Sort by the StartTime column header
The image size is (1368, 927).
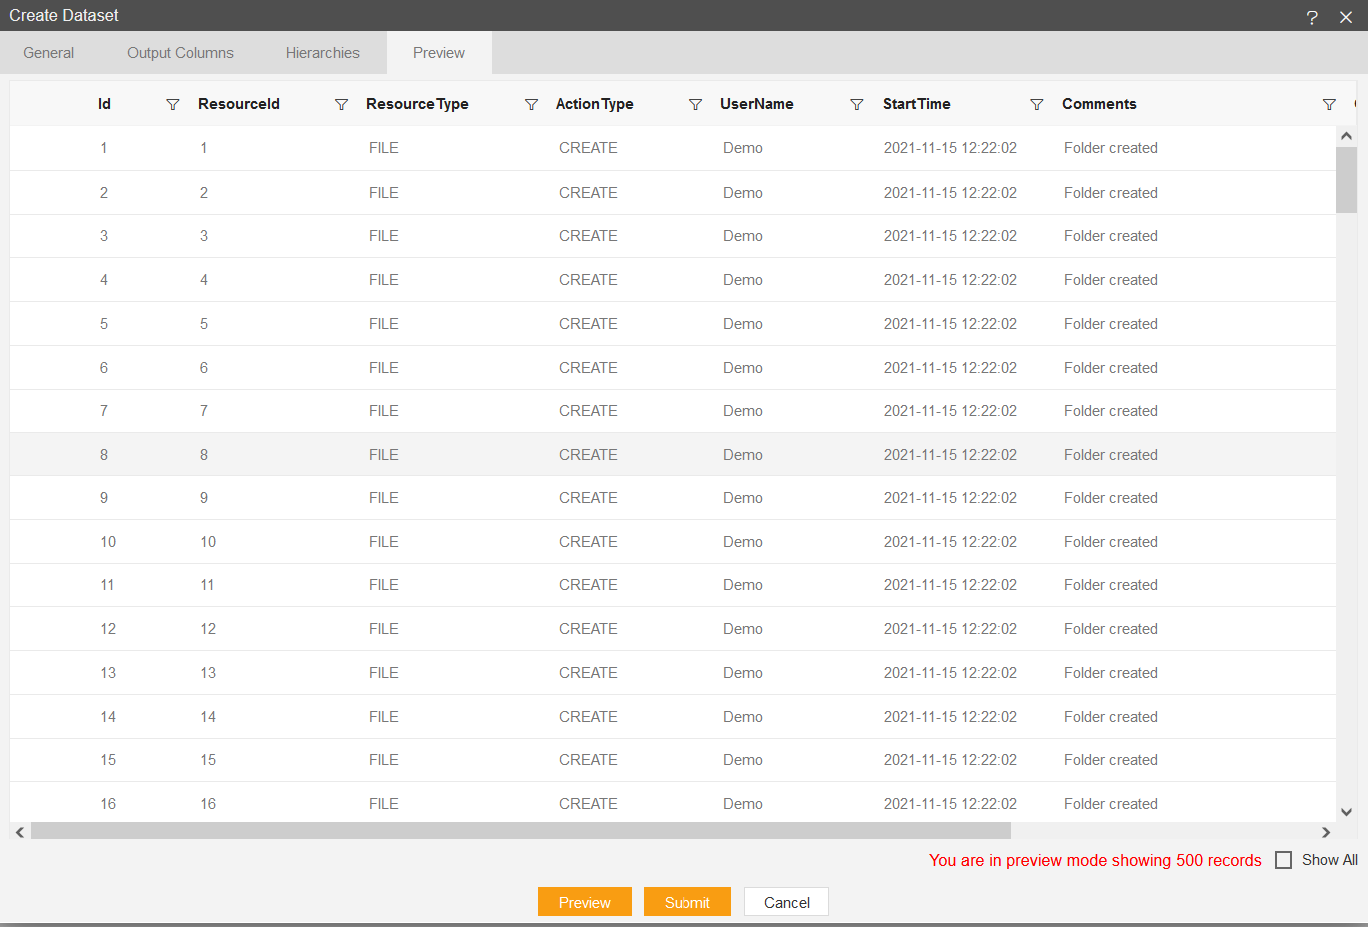click(x=917, y=104)
